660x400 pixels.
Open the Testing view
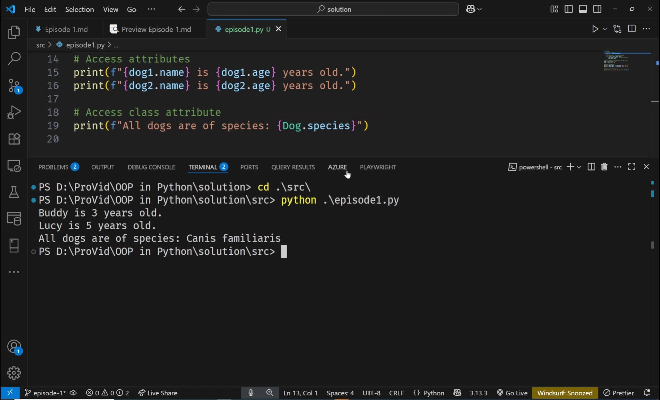pyautogui.click(x=14, y=192)
